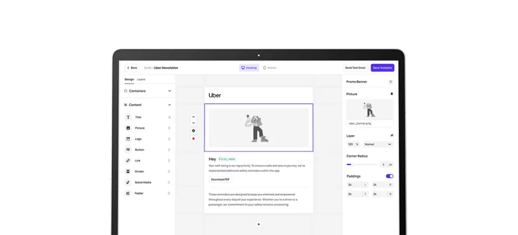The image size is (518, 235).
Task: Open the Design tab
Action: pos(129,80)
